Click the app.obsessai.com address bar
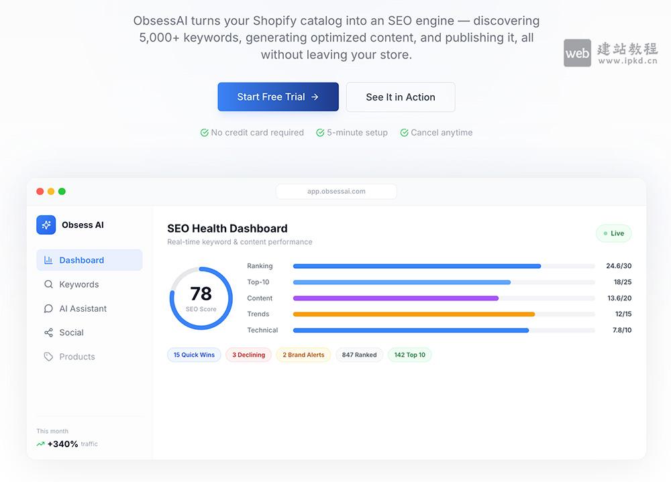Viewport: 671px width, 482px height. pyautogui.click(x=336, y=191)
